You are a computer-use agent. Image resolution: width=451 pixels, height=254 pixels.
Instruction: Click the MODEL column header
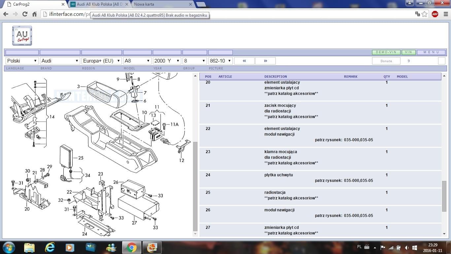tap(402, 76)
